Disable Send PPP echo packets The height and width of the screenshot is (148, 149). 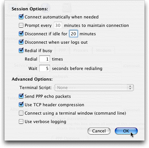pos(21,96)
